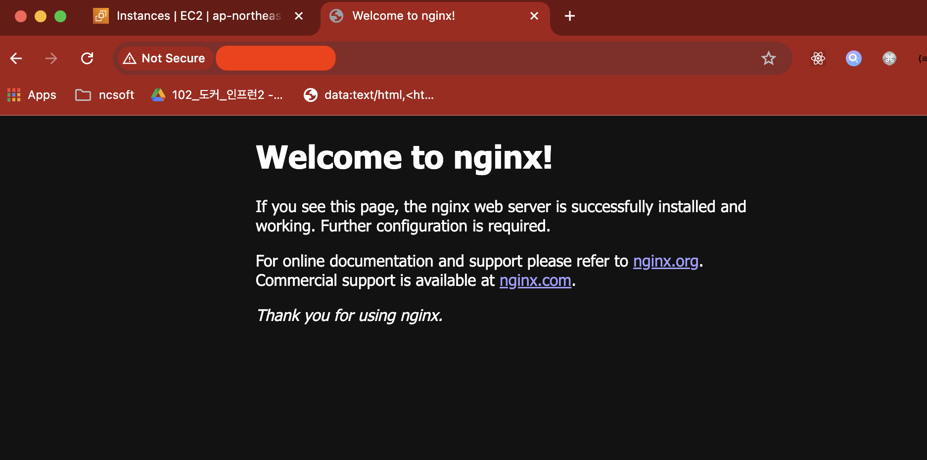Follow the nginx.com link
Viewport: 927px width, 460px height.
pyautogui.click(x=535, y=280)
